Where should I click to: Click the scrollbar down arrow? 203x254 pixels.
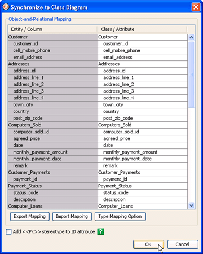(x=191, y=205)
